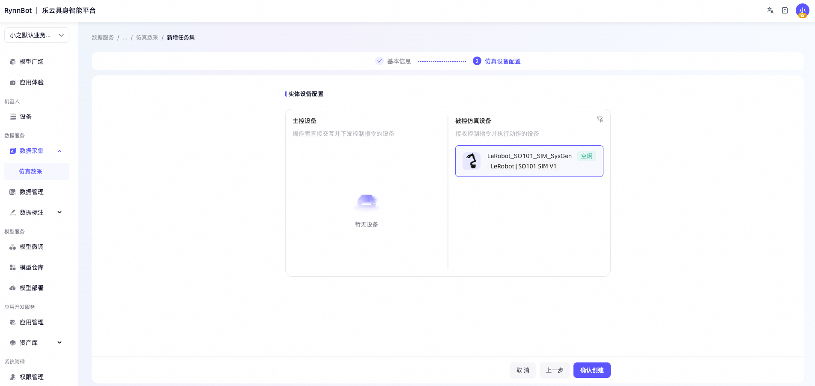The height and width of the screenshot is (386, 815).
Task: Click the 模型广场 sidebar icon
Action: click(13, 62)
